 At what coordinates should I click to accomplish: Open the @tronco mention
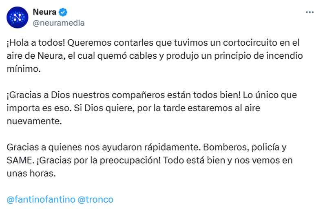pos(95,200)
